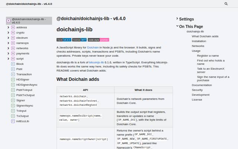The image size is (238, 149).
Task: Click the interface icon beside Signer
Action: click(x=13, y=100)
